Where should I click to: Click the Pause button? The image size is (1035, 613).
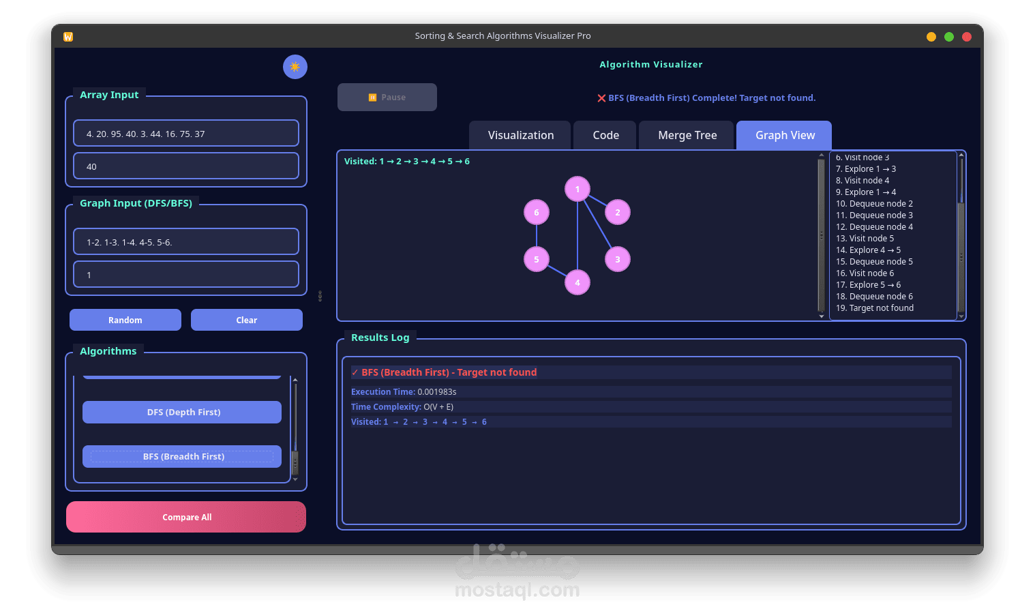point(387,98)
